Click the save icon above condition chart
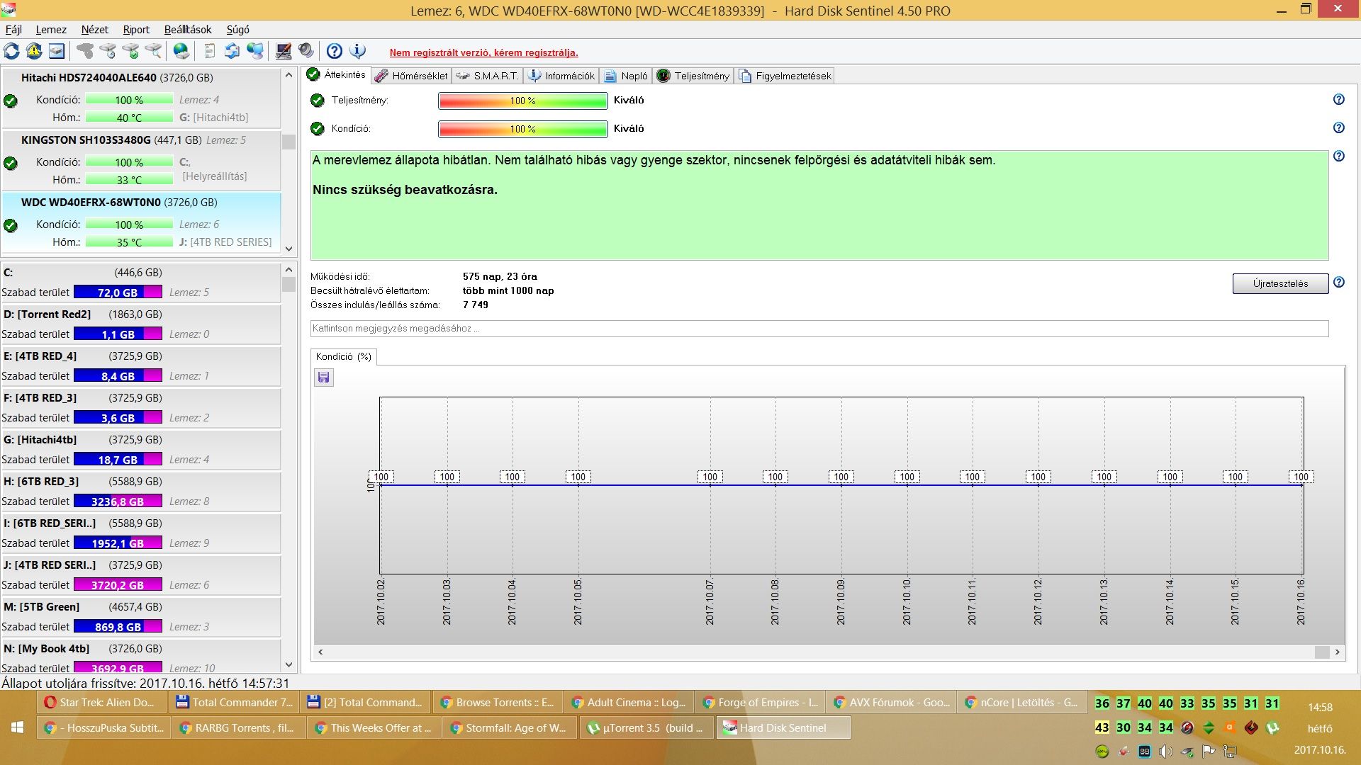This screenshot has width=1361, height=765. click(x=324, y=378)
